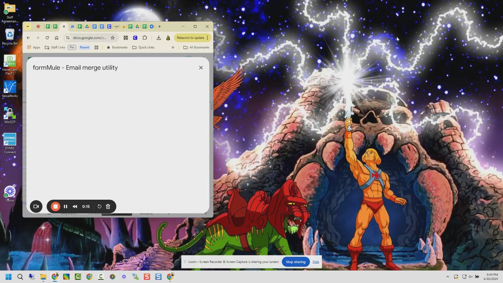This screenshot has height=283, width=503.
Task: Open Chrome extensions puzzle icon
Action: tap(145, 38)
